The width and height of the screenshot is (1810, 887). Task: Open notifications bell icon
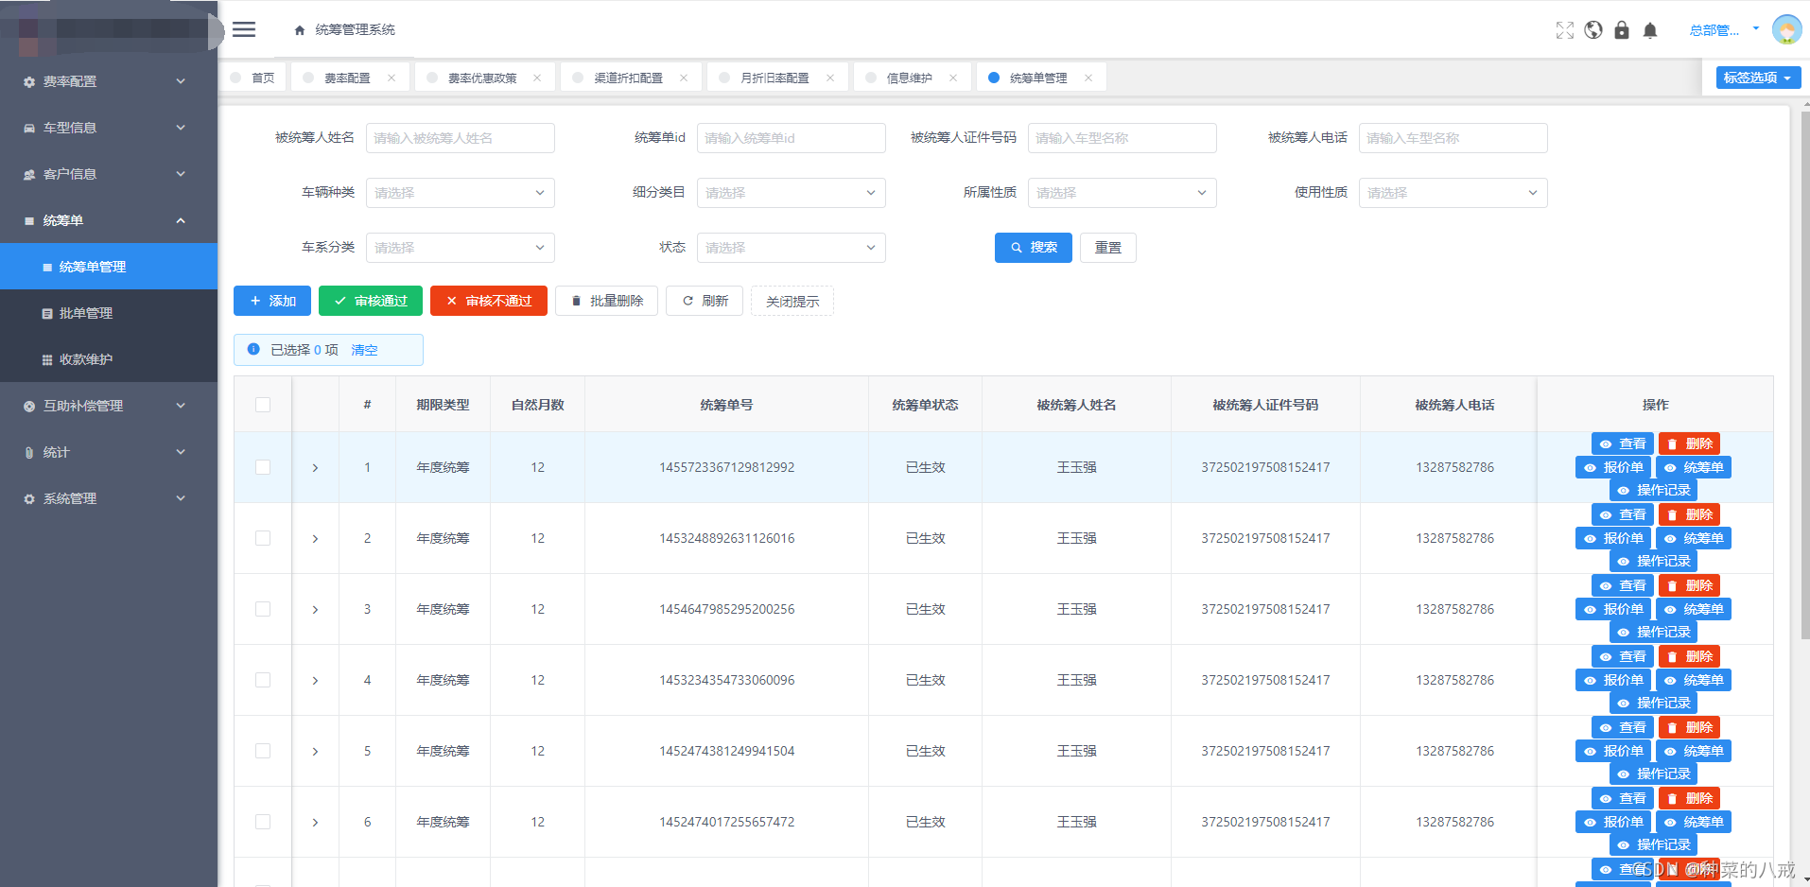coord(1650,30)
